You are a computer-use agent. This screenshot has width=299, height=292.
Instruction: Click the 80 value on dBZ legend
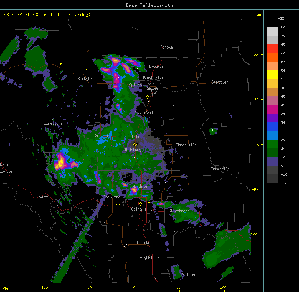283,27
